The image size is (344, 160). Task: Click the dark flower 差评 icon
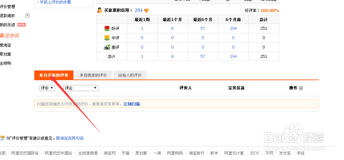pos(107,47)
